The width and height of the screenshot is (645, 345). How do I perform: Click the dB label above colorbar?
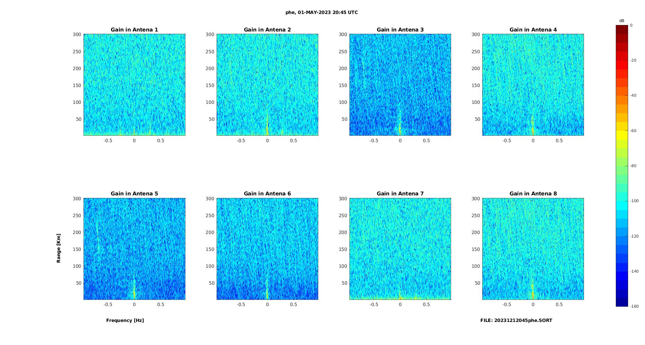click(x=622, y=21)
